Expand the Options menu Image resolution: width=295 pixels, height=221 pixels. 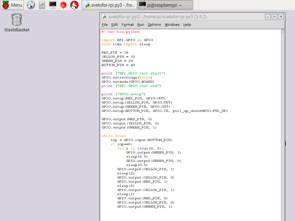click(154, 25)
